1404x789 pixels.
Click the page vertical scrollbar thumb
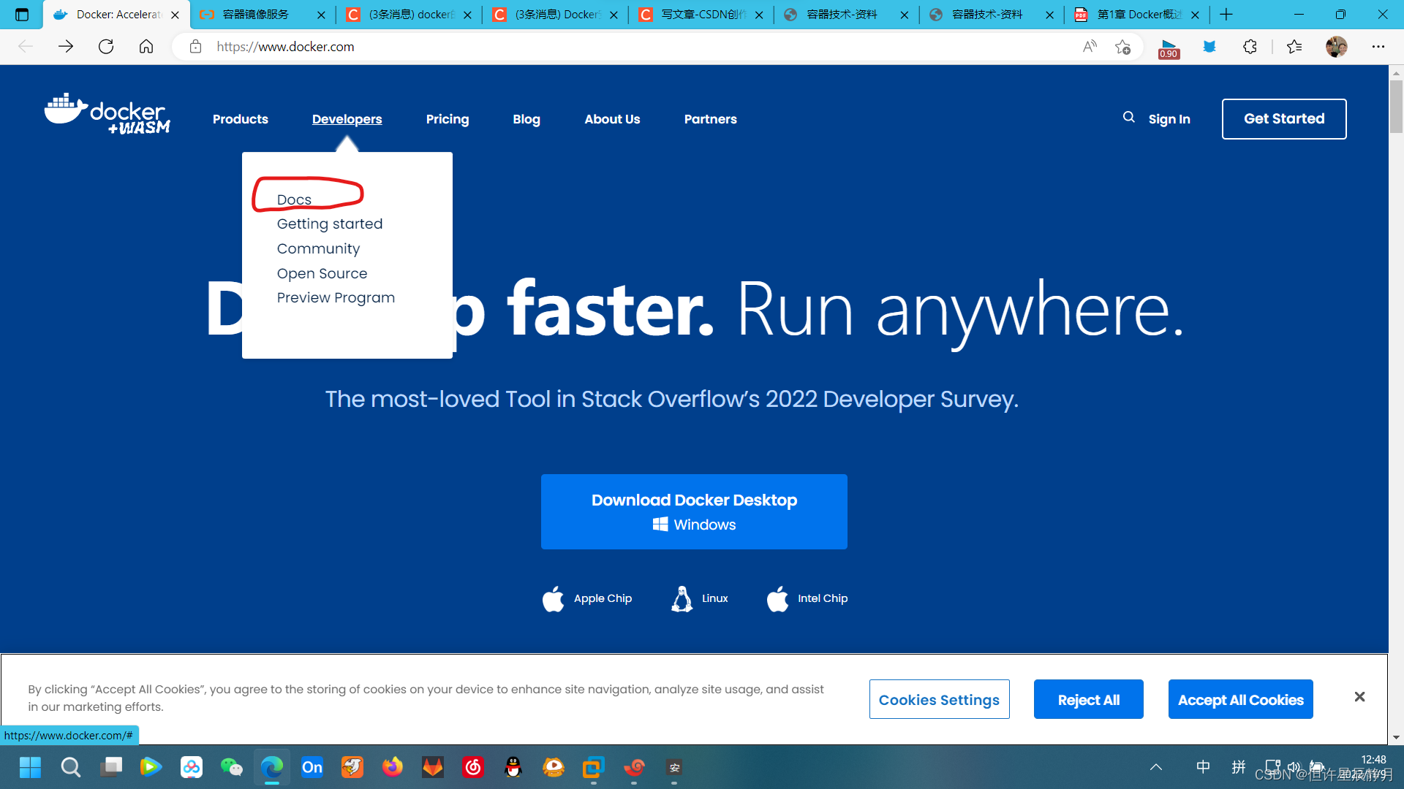coord(1396,107)
